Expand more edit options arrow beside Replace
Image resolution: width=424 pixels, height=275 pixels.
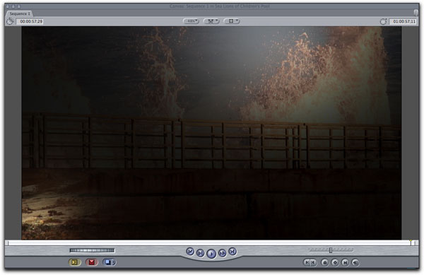[x=114, y=262]
